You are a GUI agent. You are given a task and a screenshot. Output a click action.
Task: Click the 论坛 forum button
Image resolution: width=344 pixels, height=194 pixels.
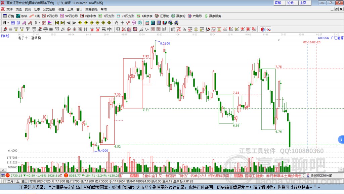click(x=292, y=3)
